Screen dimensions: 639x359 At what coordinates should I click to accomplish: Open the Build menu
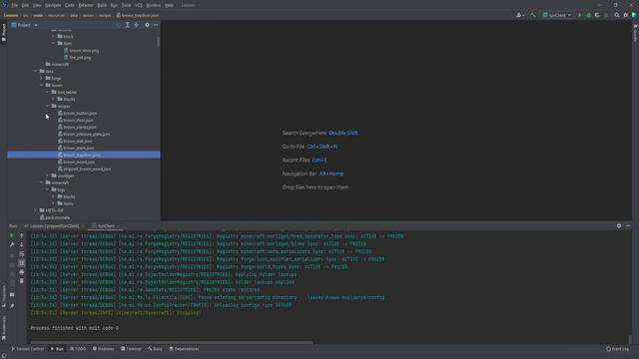click(x=102, y=5)
